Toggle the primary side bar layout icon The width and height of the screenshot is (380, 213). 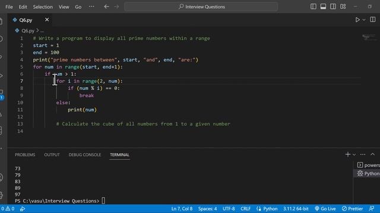[x=313, y=7]
